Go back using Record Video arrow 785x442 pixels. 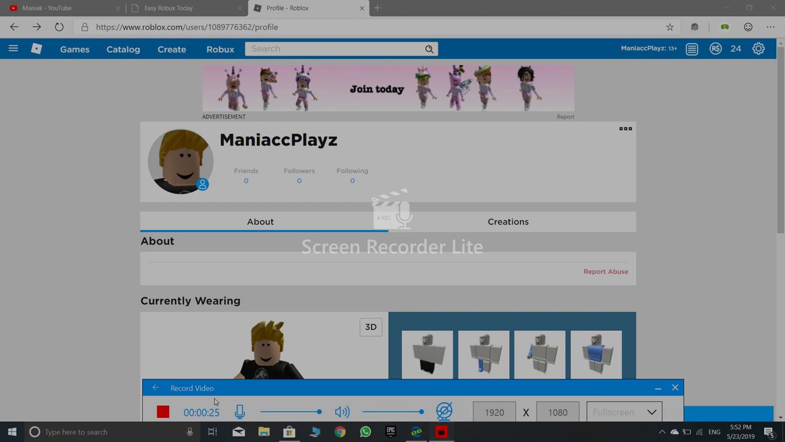(x=155, y=388)
